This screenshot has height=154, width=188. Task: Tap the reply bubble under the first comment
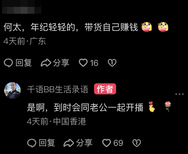pyautogui.click(x=8, y=63)
